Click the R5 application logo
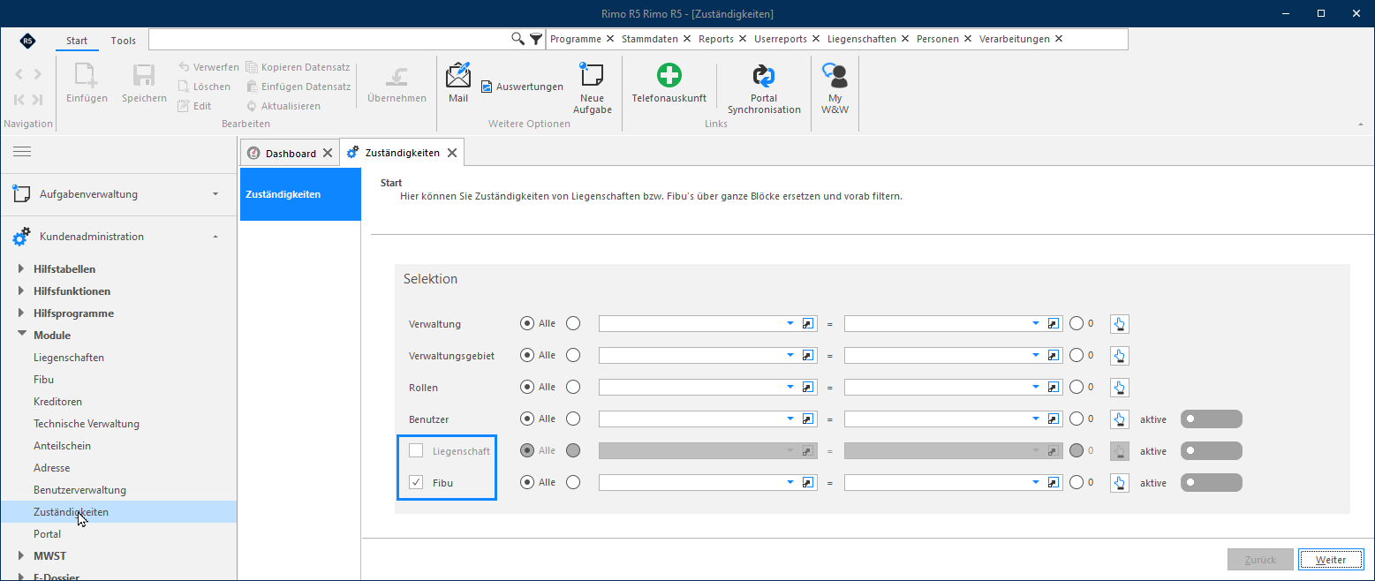 click(x=27, y=41)
